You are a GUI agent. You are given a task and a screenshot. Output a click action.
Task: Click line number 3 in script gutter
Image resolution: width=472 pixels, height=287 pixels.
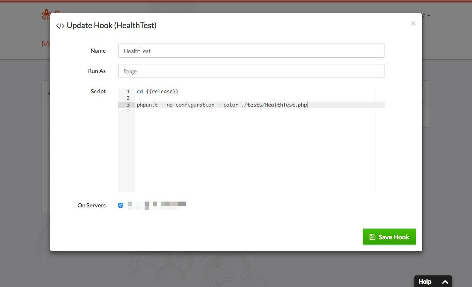pos(128,105)
